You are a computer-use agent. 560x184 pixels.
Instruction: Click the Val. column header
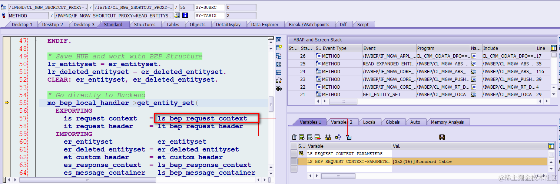tap(469, 146)
